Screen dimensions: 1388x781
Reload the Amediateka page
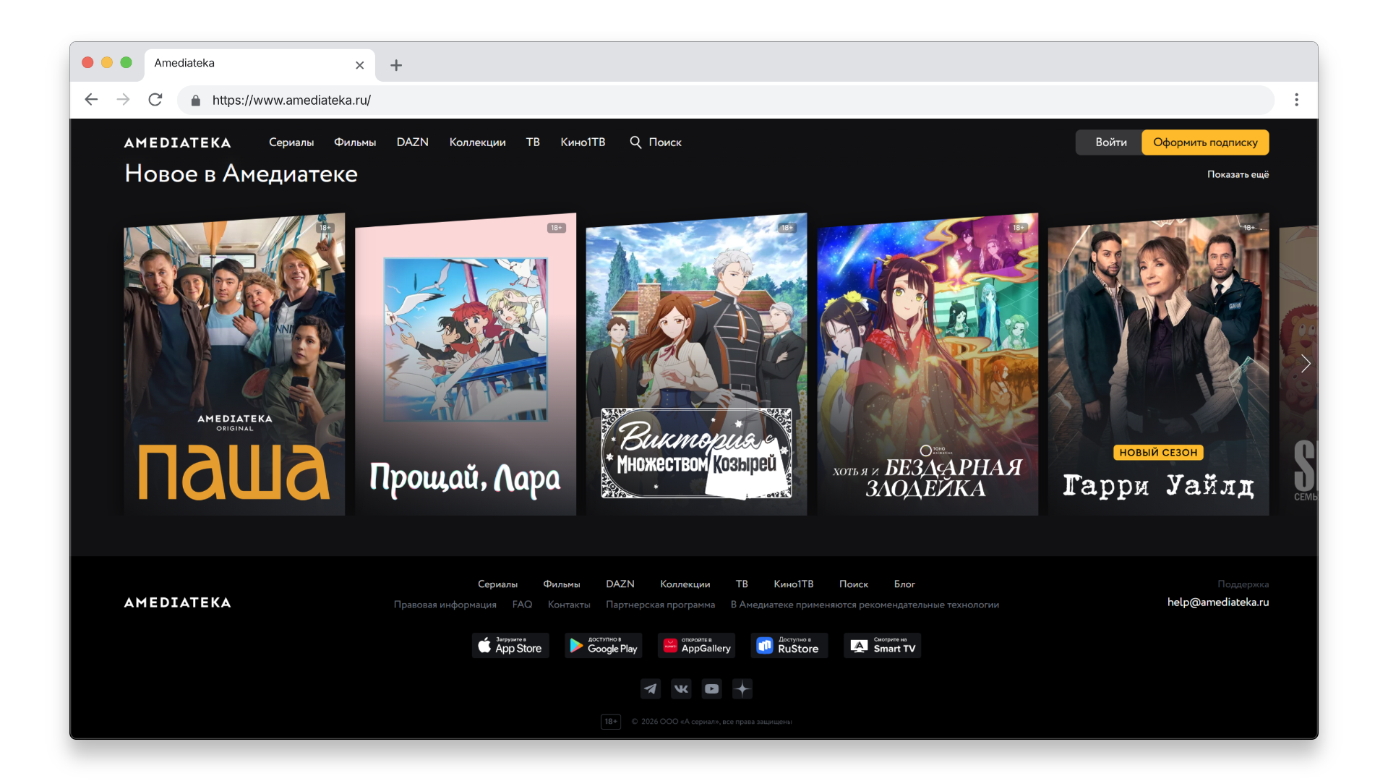[x=155, y=100]
